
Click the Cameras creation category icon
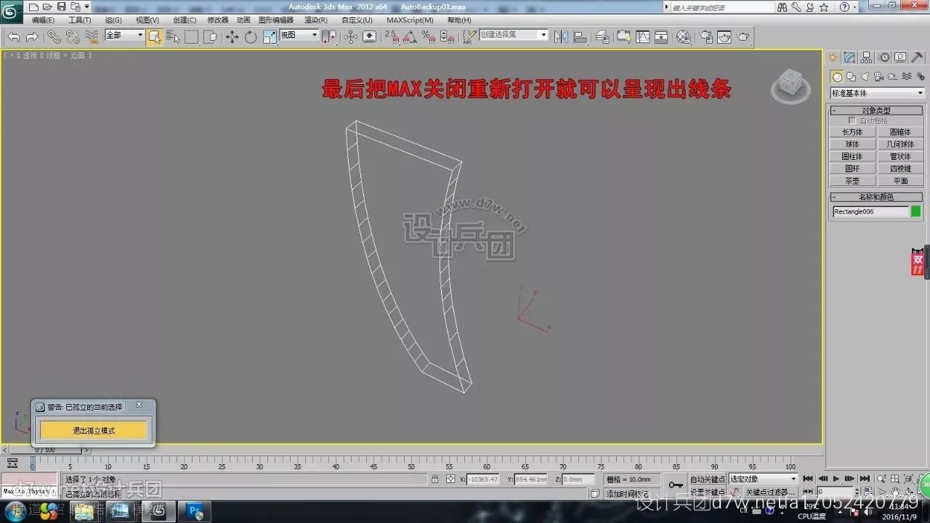tap(878, 76)
